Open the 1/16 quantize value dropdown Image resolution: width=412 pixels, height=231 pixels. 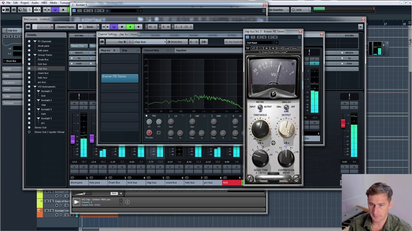click(310, 10)
